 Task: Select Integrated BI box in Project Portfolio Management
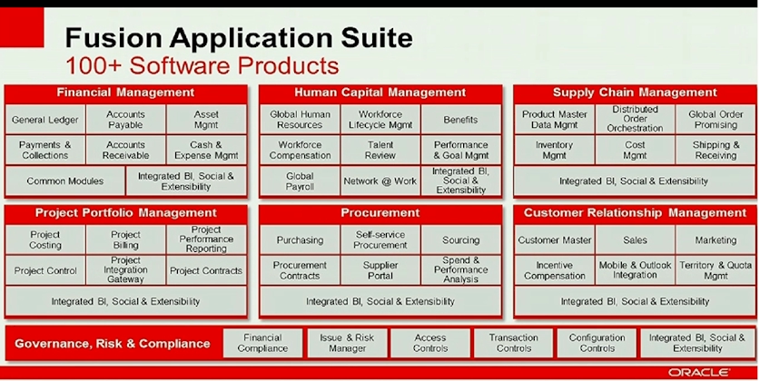pyautogui.click(x=125, y=301)
